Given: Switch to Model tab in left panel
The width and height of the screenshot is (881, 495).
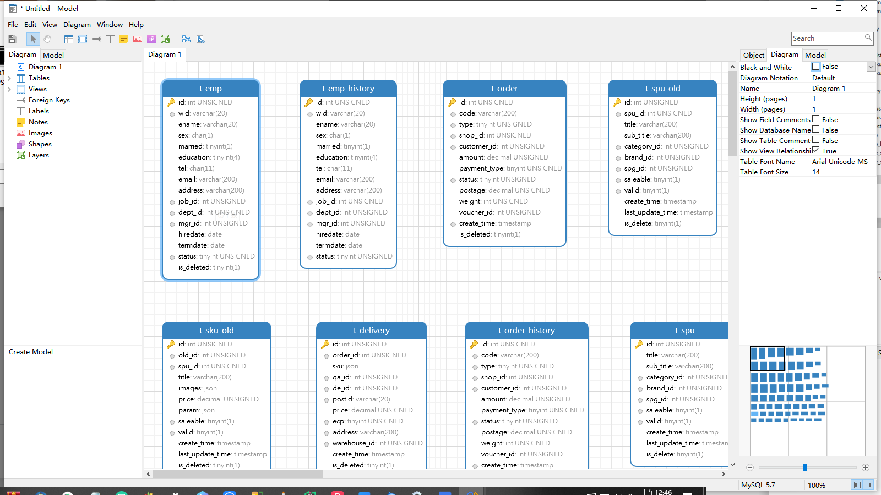Looking at the screenshot, I should point(53,55).
